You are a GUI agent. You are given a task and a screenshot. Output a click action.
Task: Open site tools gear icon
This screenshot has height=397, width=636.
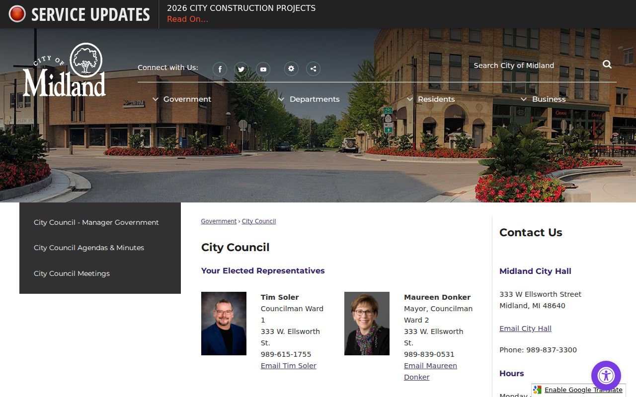point(291,69)
